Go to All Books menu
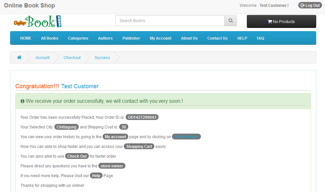The height and width of the screenshot is (192, 325). pos(49,38)
